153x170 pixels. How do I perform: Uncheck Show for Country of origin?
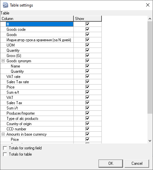point(87,123)
